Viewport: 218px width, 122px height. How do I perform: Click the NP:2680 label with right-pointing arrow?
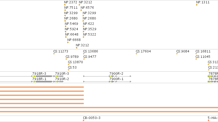click(x=89, y=18)
